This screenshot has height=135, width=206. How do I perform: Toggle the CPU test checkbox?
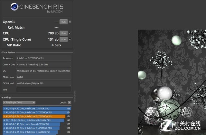(x=70, y=33)
